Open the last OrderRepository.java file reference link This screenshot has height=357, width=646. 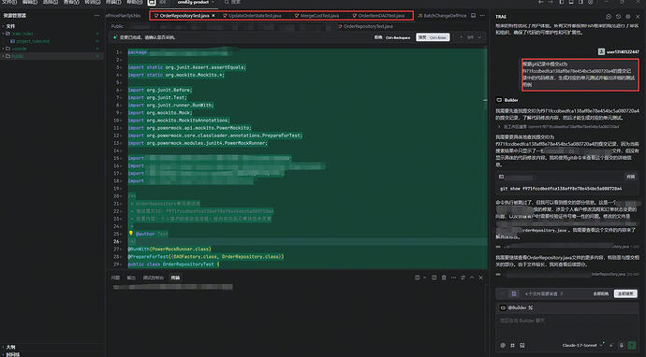click(x=567, y=274)
